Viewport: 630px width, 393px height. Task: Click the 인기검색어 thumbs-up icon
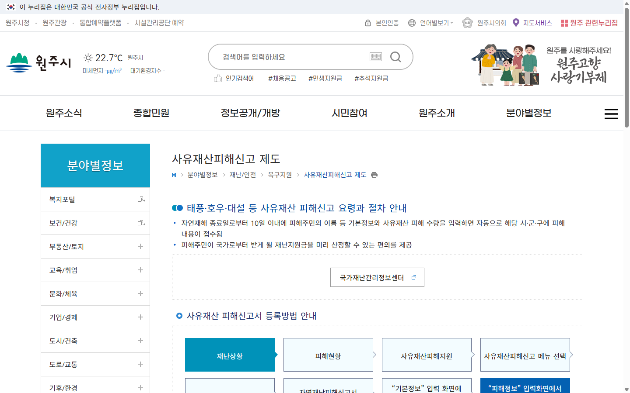218,78
